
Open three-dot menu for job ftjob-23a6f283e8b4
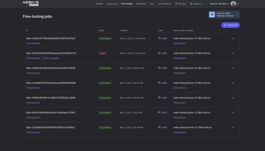(233, 68)
